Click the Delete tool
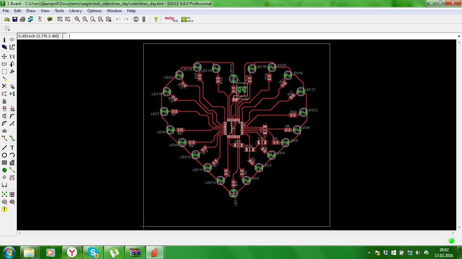462x259 pixels. [x=4, y=86]
